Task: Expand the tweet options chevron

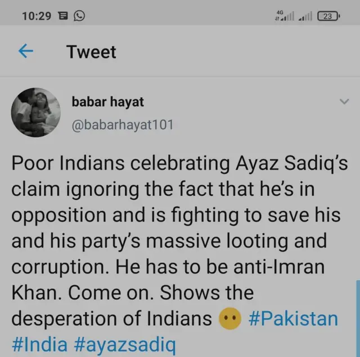Action: [x=344, y=102]
